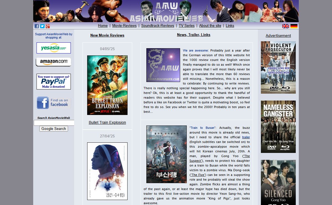332x205 pixels.
Task: Click New Movie Reviews heading
Action: (x=107, y=35)
